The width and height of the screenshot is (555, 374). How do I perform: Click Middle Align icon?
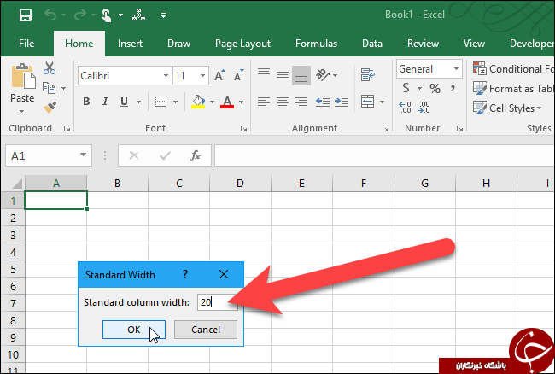pos(283,74)
